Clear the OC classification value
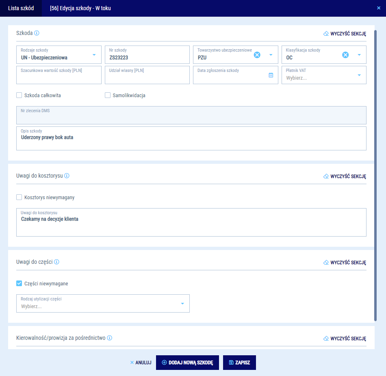Image resolution: width=386 pixels, height=376 pixels. 345,55
